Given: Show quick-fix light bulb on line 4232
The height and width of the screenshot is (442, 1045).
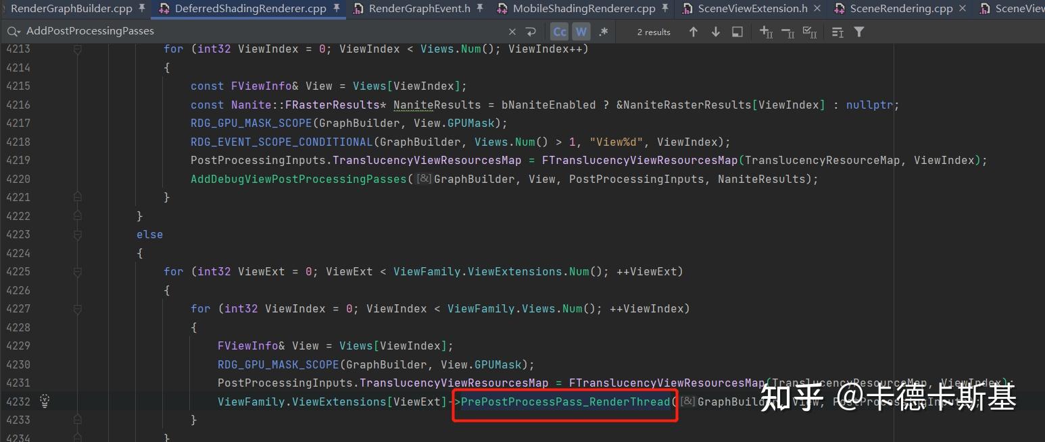Looking at the screenshot, I should click(x=45, y=401).
